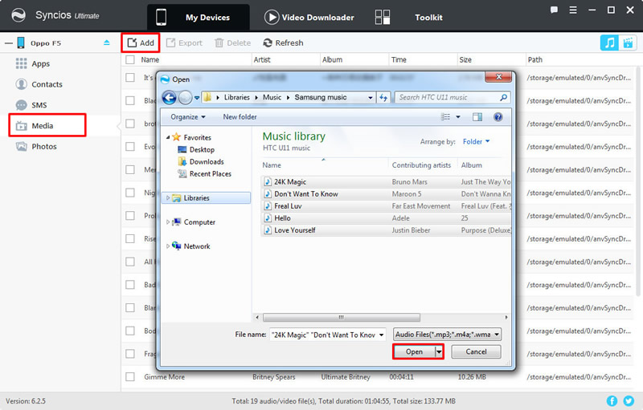Select the Hello file by Adele

tap(386, 218)
